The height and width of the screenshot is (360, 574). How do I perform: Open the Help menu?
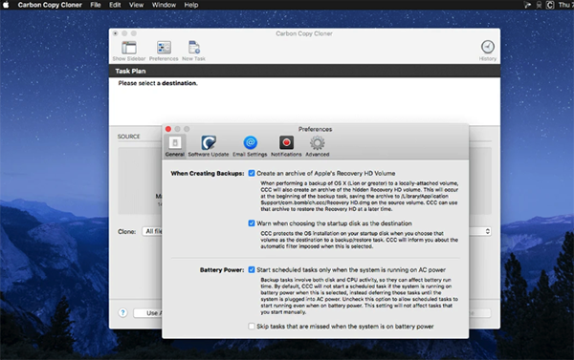[191, 5]
